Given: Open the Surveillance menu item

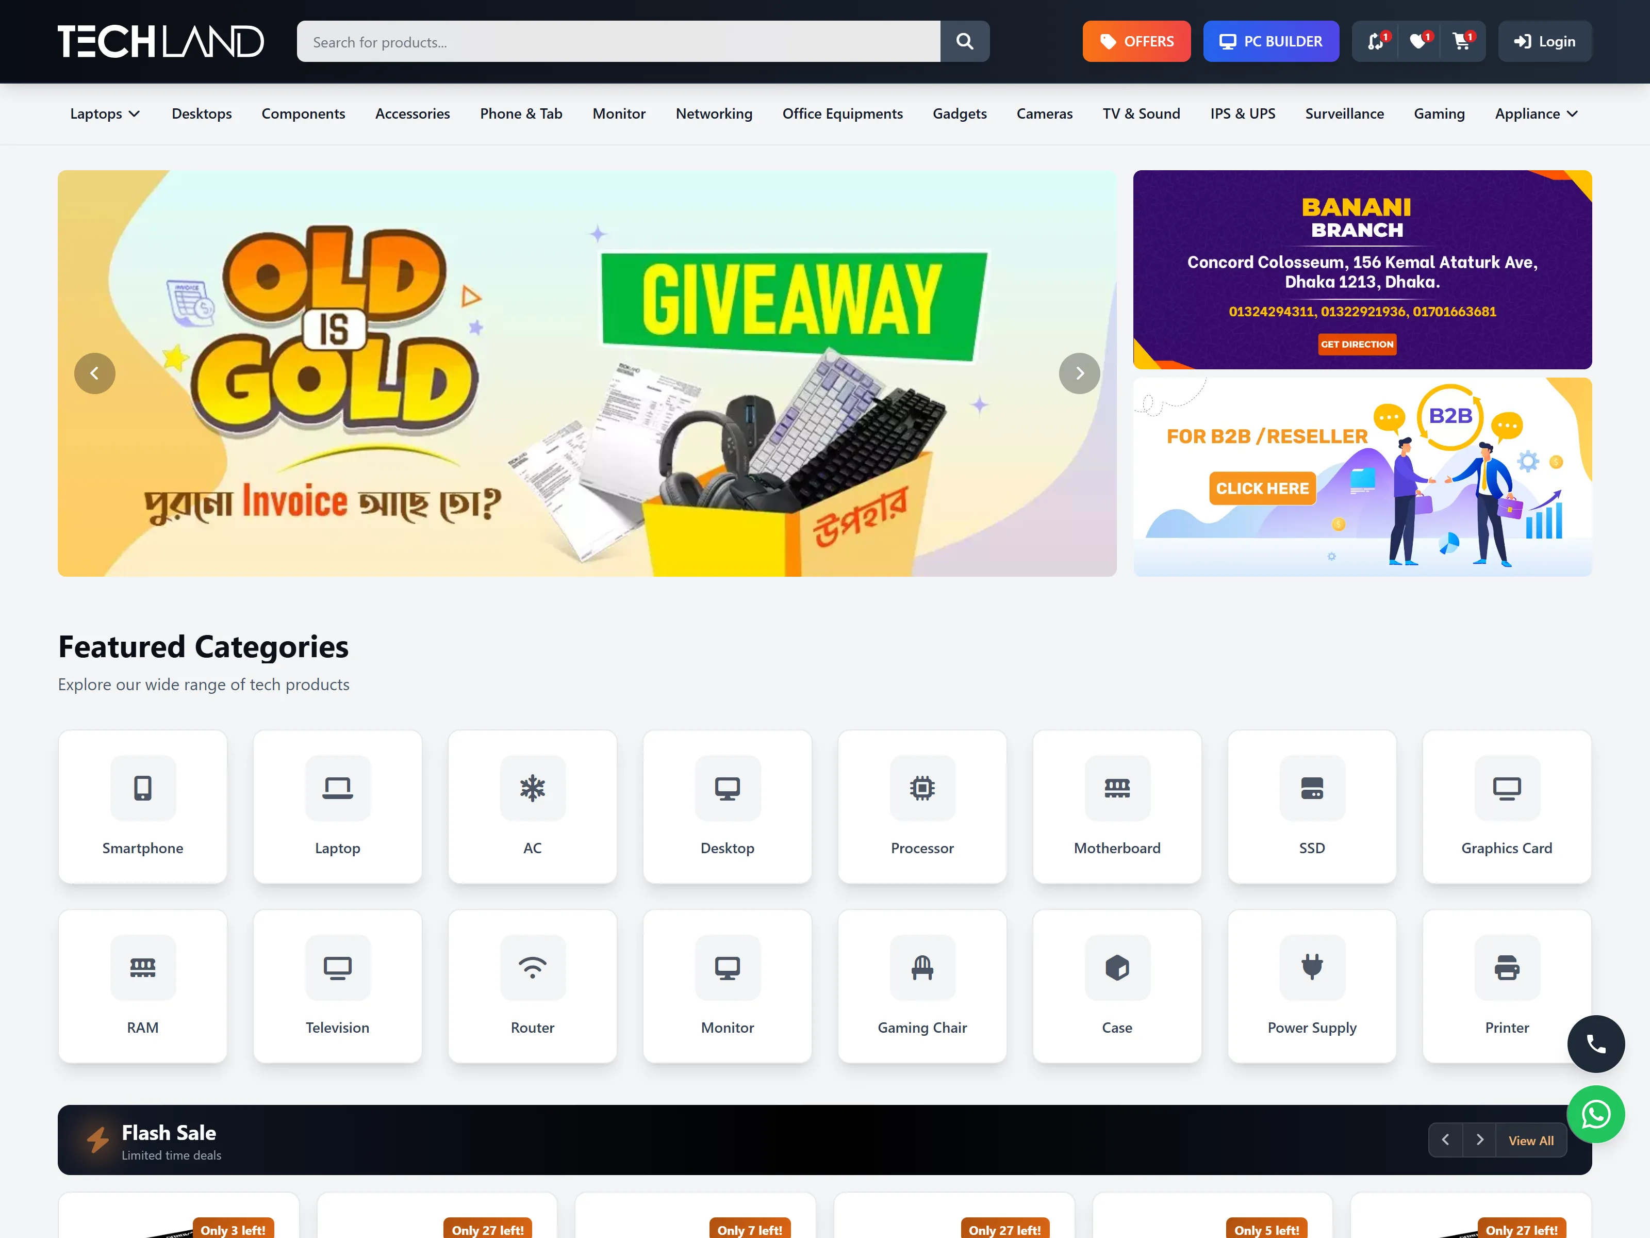Looking at the screenshot, I should 1344,113.
